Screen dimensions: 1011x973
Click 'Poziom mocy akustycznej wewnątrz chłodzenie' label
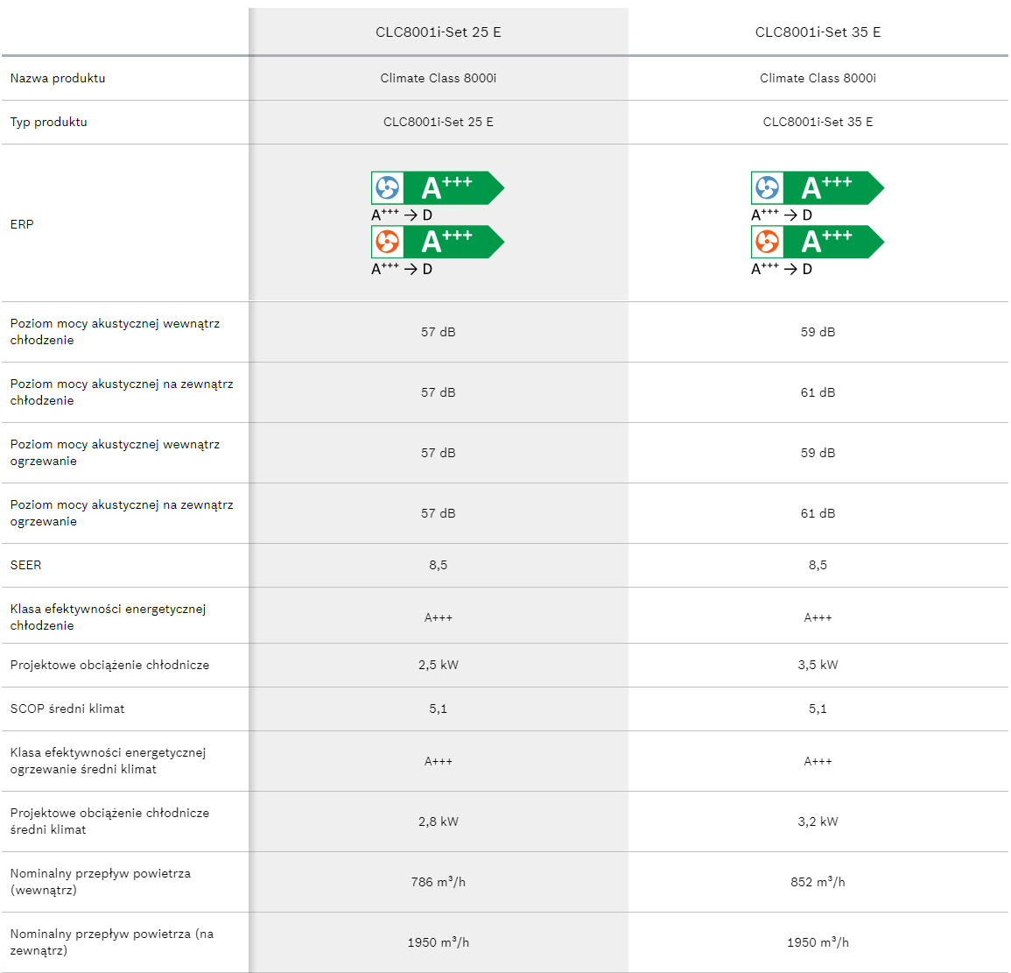click(x=115, y=332)
